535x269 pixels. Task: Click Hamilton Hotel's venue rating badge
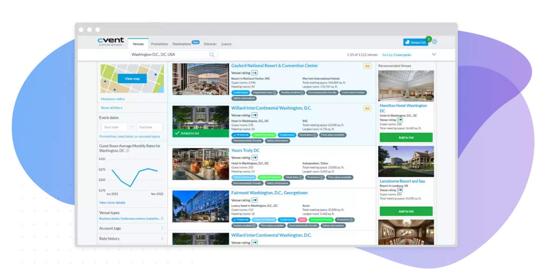(400, 120)
